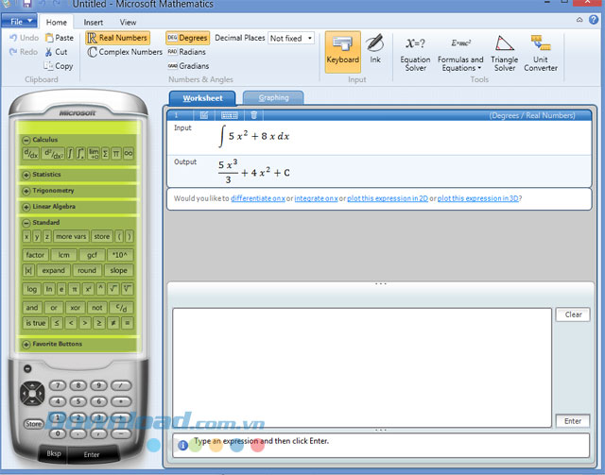Insert the absolute value |x| function
This screenshot has height=475, width=605.
pos(28,270)
